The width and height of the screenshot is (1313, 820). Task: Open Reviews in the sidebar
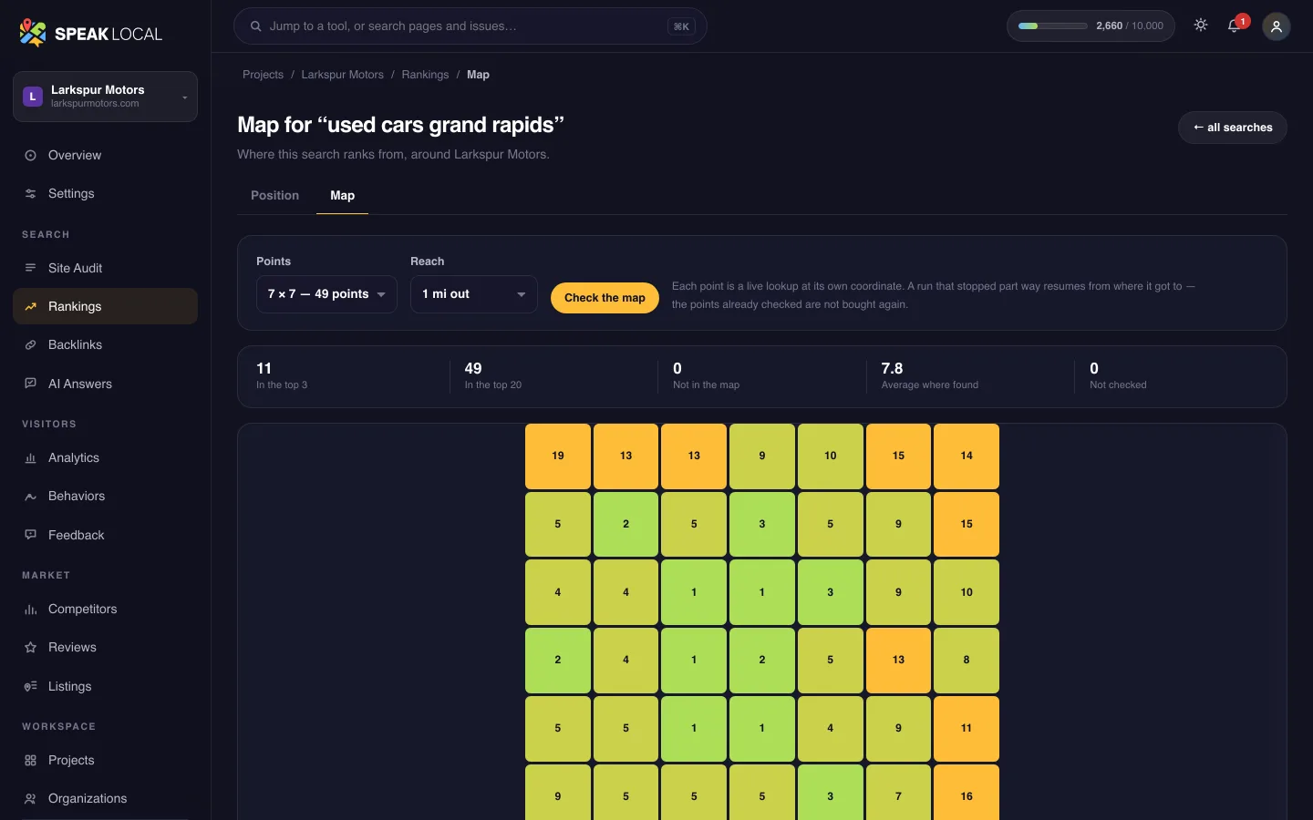pos(105,648)
